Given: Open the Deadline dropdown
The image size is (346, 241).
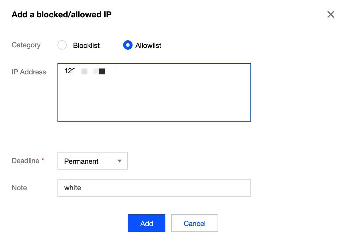Looking at the screenshot, I should click(92, 161).
